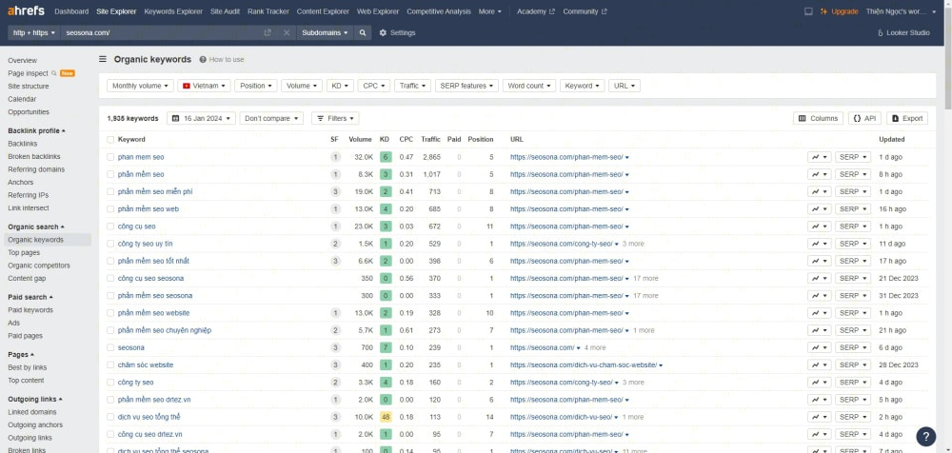Open URL in new tab icon
The image size is (952, 453).
[268, 32]
